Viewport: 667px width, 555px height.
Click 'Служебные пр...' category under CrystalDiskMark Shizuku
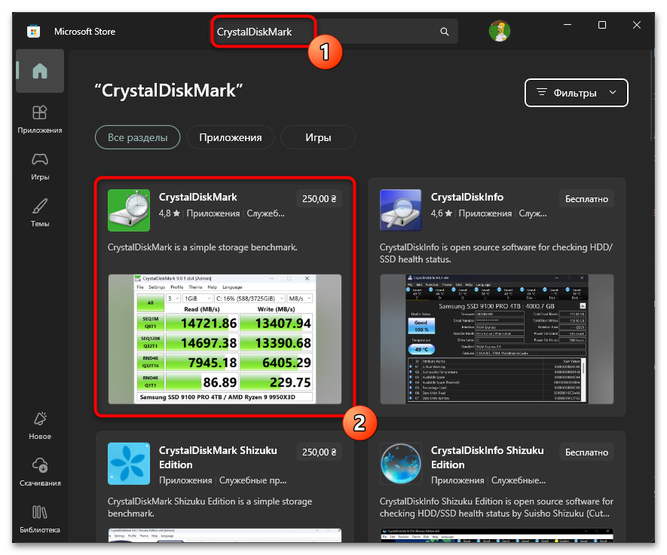point(253,480)
